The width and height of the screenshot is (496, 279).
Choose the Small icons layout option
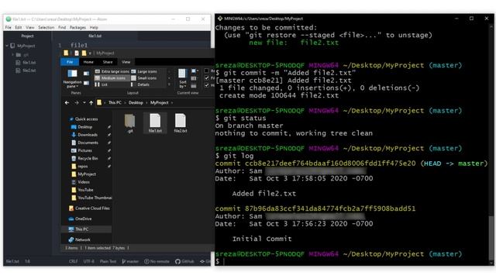pyautogui.click(x=144, y=77)
